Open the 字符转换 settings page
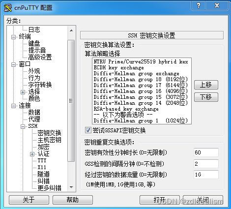Image resolution: width=231 pixels, height=209 pixels. tap(40, 85)
